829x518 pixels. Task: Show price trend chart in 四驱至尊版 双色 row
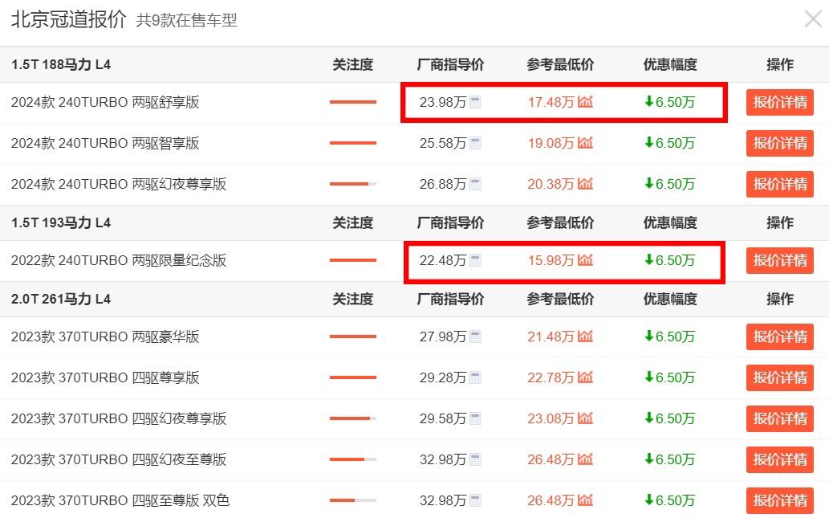click(585, 500)
